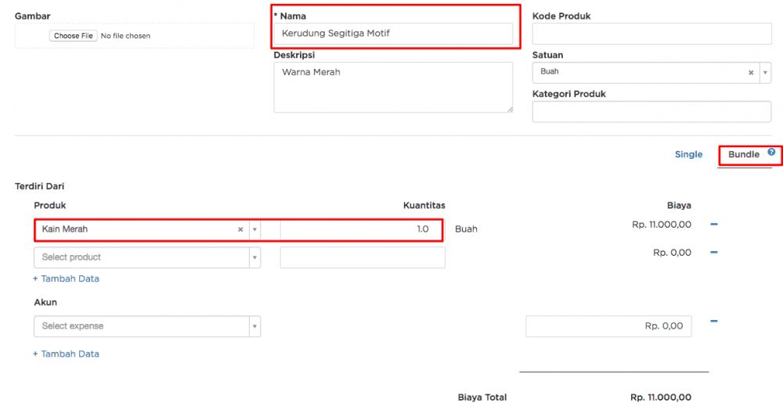Focus the Nama input field

pos(393,34)
